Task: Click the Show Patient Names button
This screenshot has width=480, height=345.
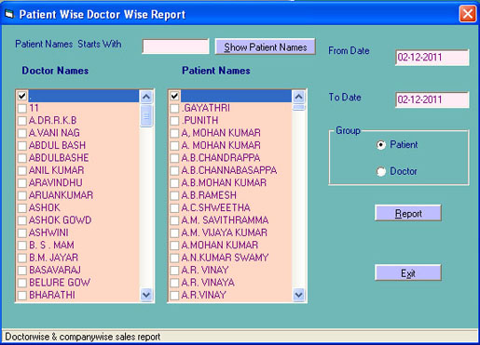Action: tap(266, 46)
